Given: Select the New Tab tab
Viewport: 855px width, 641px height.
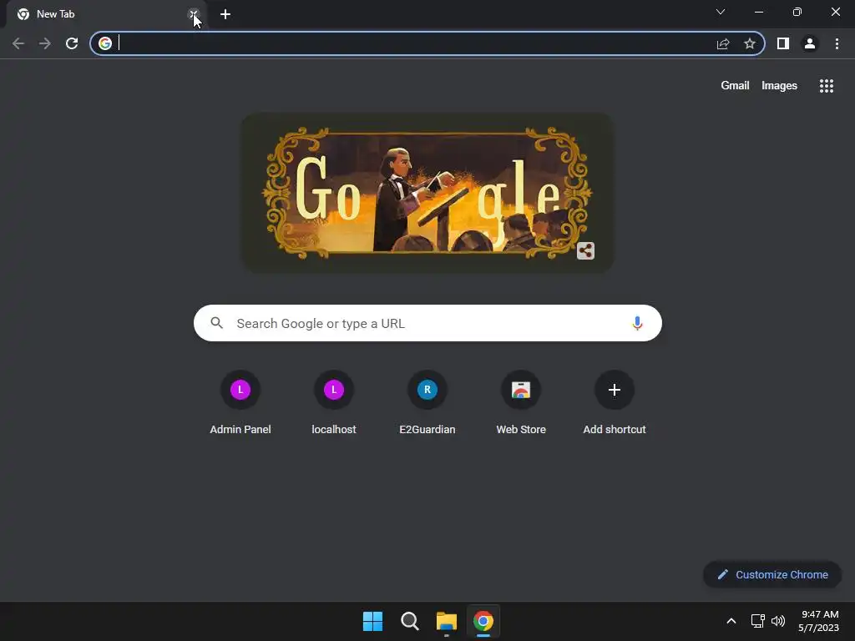Looking at the screenshot, I should (106, 14).
